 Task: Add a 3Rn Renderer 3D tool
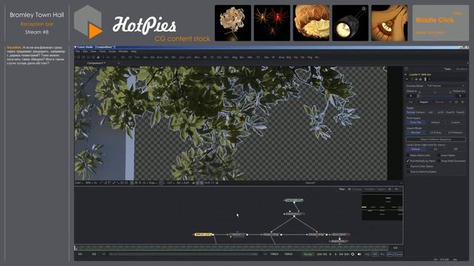point(173,58)
